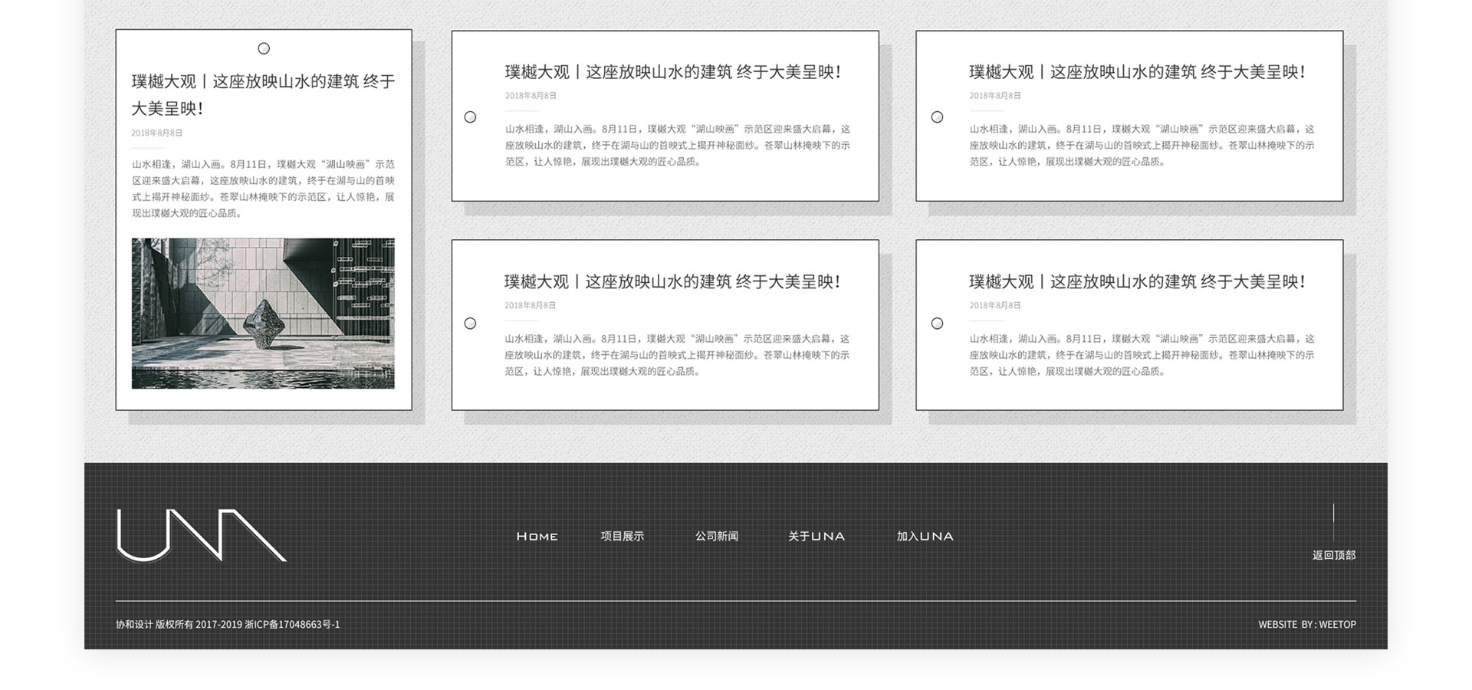Open 公司新闻 in the footer navigation
The width and height of the screenshot is (1472, 690).
tap(716, 537)
